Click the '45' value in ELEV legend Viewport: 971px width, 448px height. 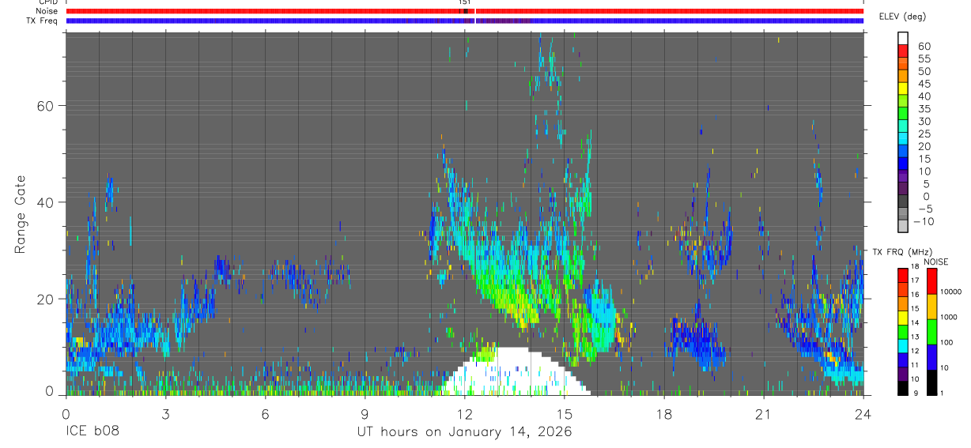click(x=923, y=83)
